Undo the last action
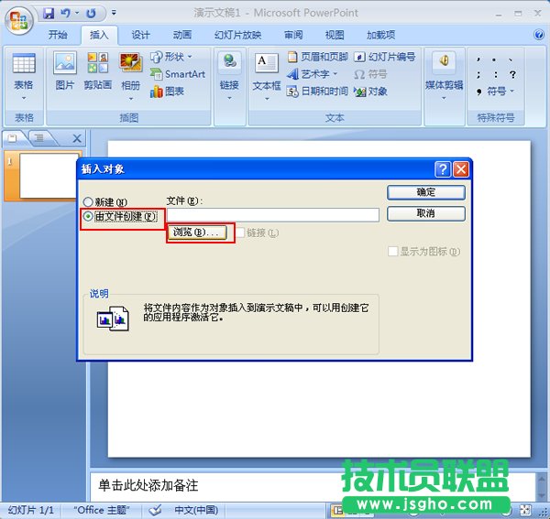Screen dimensions: 550x519 [x=66, y=14]
